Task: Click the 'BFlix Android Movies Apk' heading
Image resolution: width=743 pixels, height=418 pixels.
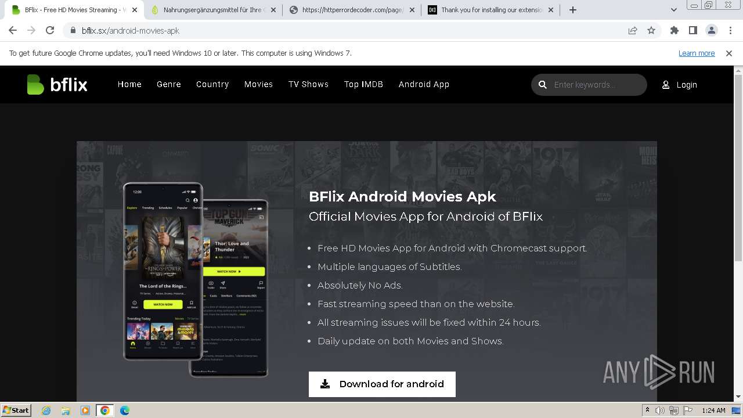Action: click(402, 196)
